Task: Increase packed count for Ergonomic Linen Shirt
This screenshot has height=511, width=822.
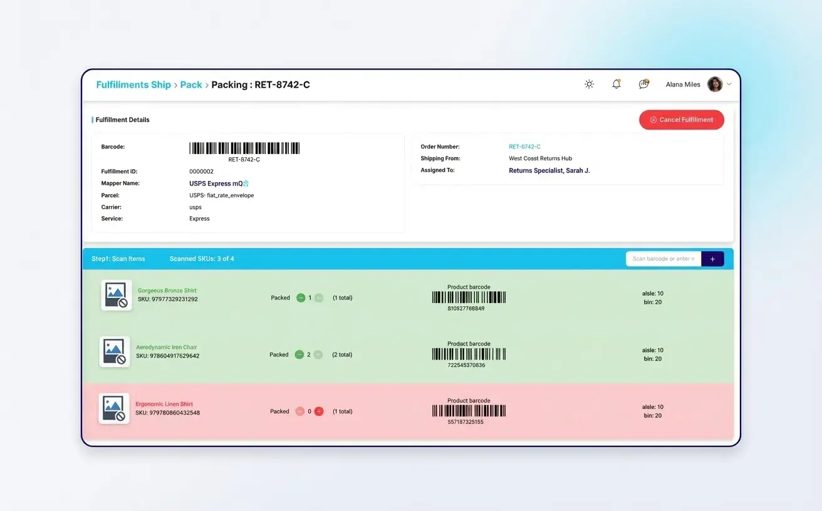Action: coord(320,411)
